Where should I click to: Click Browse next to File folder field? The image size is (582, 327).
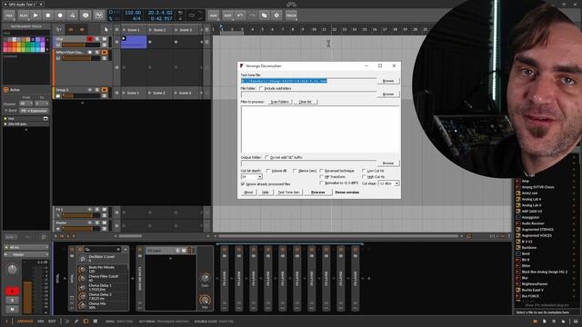388,94
